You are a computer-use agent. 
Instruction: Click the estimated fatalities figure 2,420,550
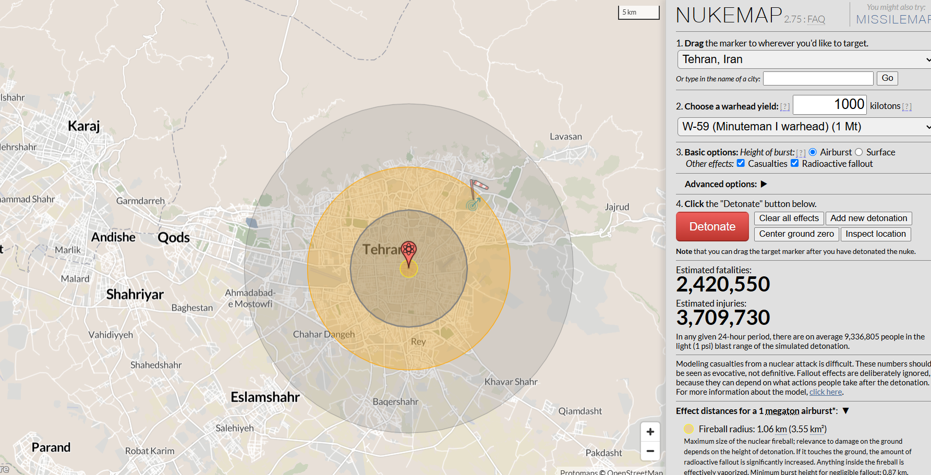click(x=723, y=284)
